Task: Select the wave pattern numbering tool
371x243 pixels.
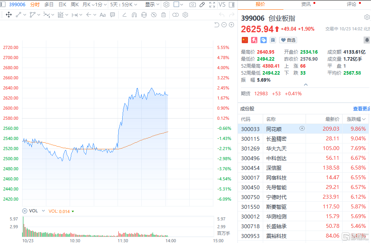Action: point(47,15)
